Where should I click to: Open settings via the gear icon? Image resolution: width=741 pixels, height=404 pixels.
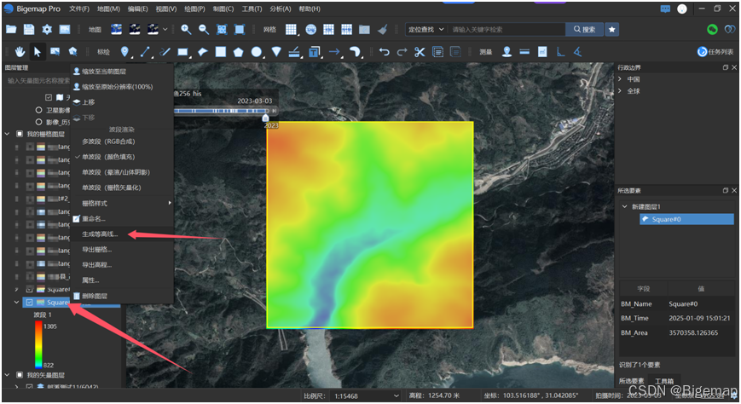coord(47,29)
